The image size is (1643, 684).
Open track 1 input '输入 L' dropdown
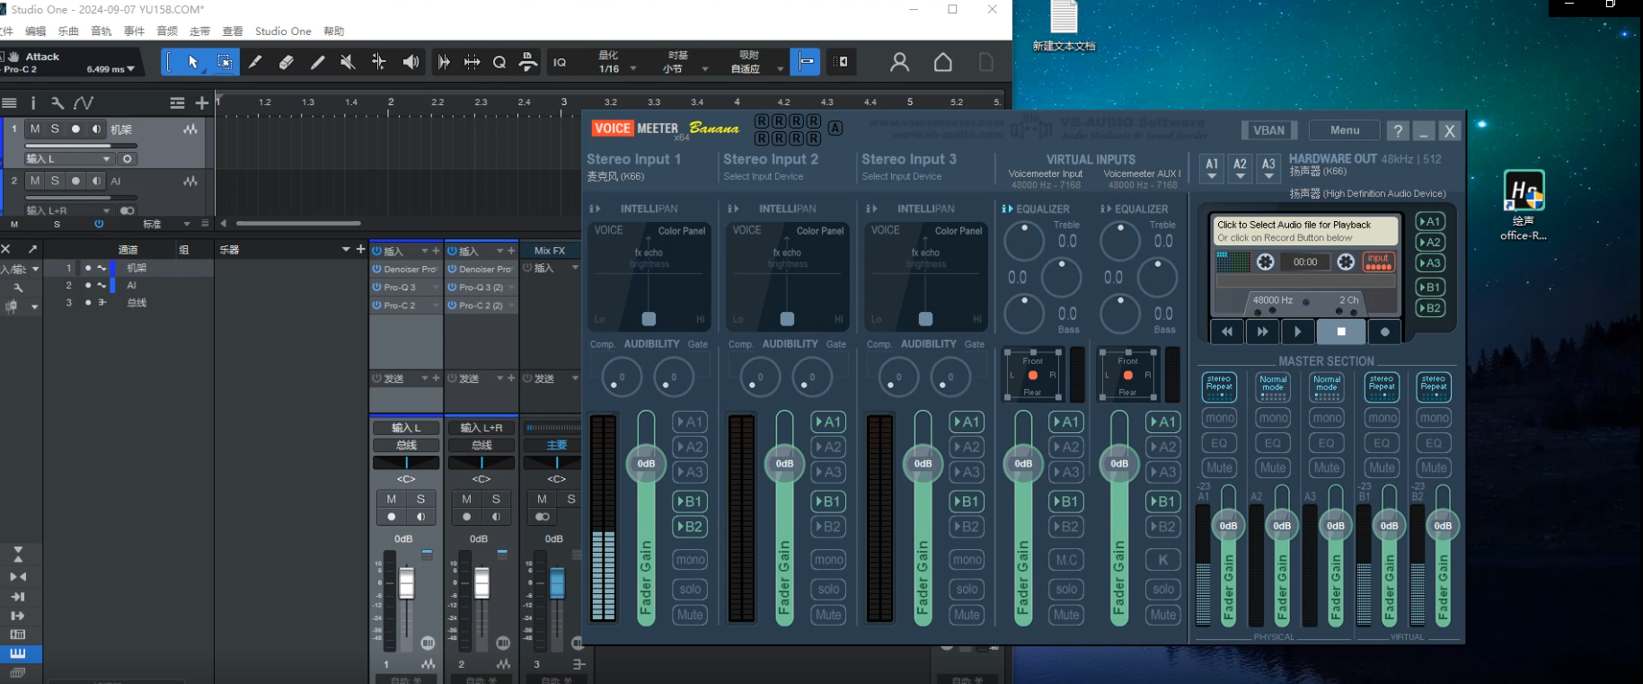[69, 159]
